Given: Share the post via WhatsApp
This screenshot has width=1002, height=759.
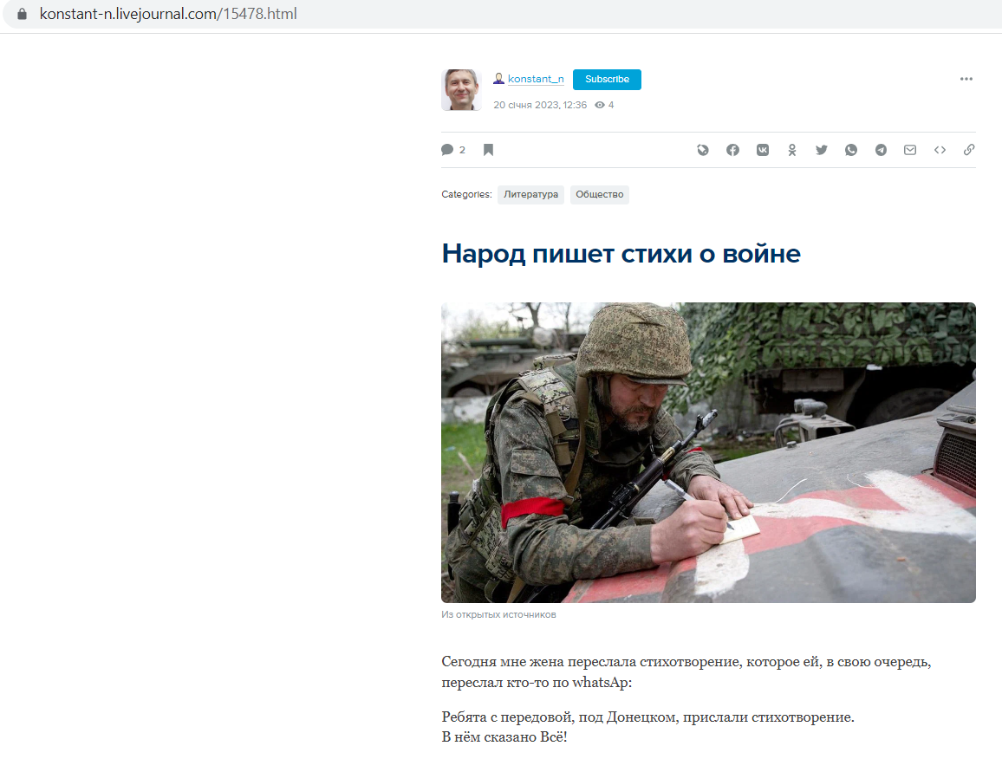Looking at the screenshot, I should [x=851, y=150].
